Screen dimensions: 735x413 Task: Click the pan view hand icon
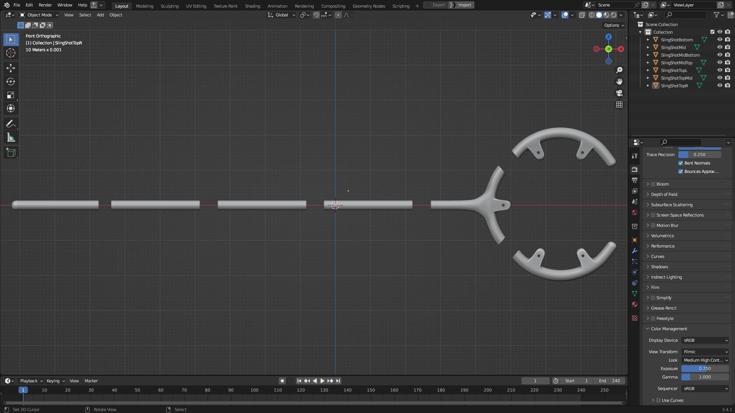coord(619,82)
